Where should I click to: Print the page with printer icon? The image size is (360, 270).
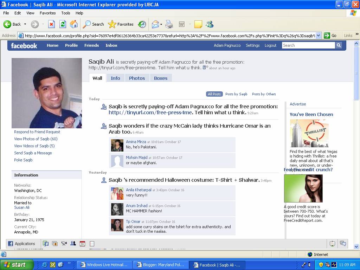169,24
